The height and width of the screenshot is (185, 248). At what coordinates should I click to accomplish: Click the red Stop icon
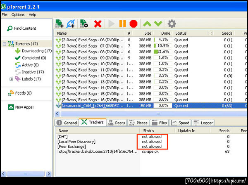pos(134,24)
